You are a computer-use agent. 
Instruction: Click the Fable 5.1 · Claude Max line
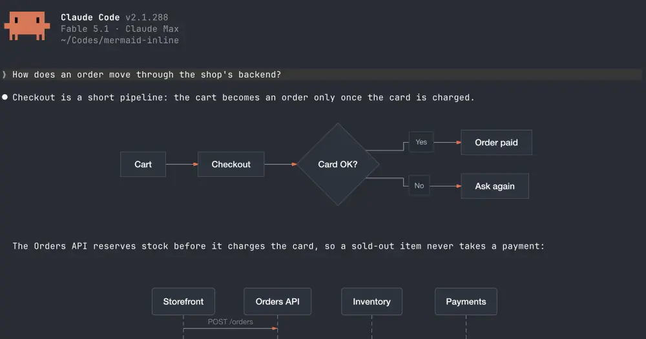click(120, 29)
